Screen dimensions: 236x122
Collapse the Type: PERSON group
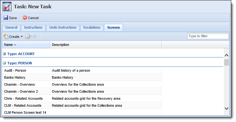[x=4, y=63]
